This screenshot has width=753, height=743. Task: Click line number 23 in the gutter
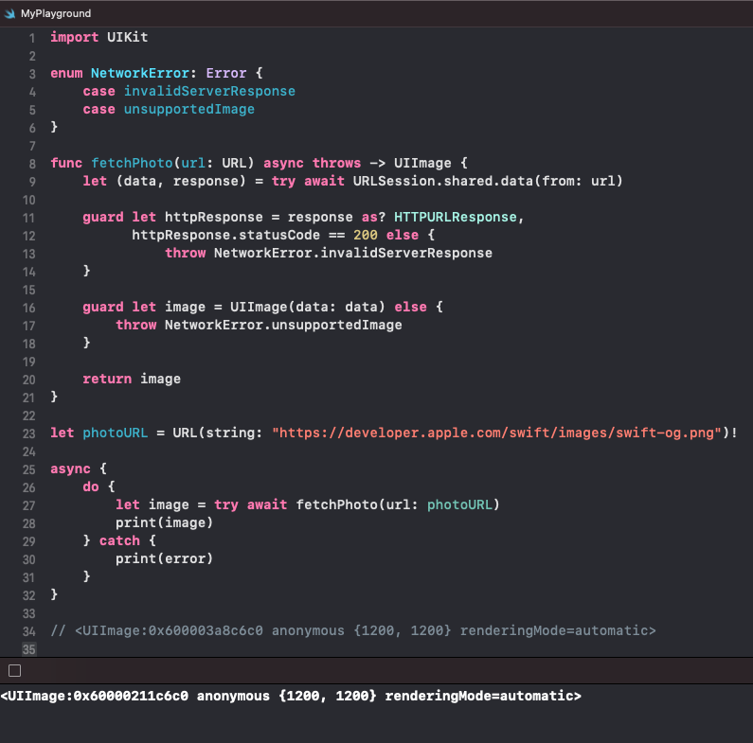click(x=28, y=433)
